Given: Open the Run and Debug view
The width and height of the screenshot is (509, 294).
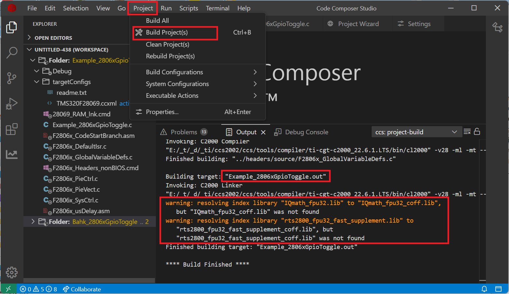Looking at the screenshot, I should 12,104.
